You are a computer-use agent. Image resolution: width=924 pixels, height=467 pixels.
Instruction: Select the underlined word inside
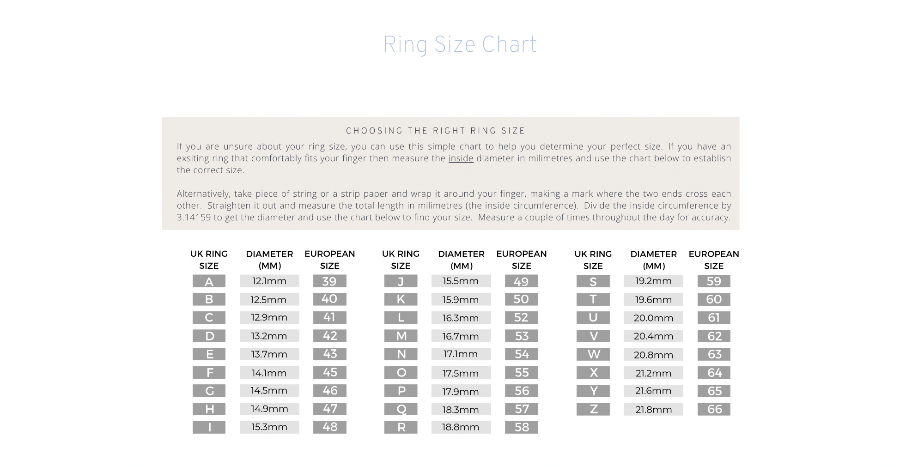[x=461, y=158]
